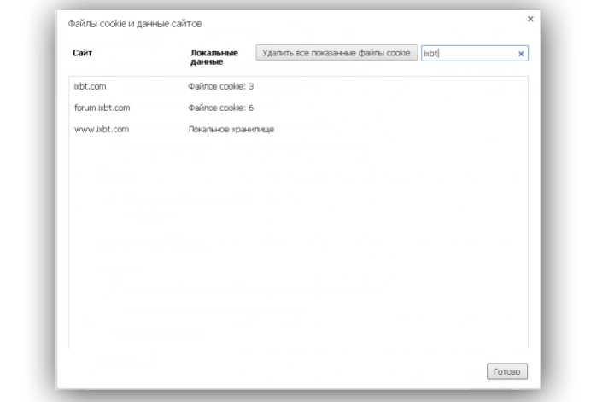597x402 pixels.
Task: Click the 'Файлы cookie и данные сайтов' title
Action: (135, 24)
